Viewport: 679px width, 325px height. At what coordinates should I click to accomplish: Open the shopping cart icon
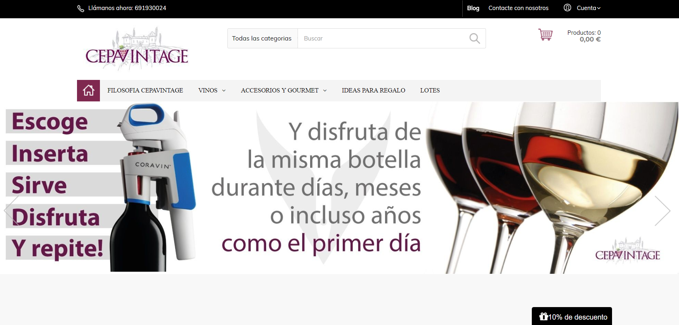click(x=545, y=35)
